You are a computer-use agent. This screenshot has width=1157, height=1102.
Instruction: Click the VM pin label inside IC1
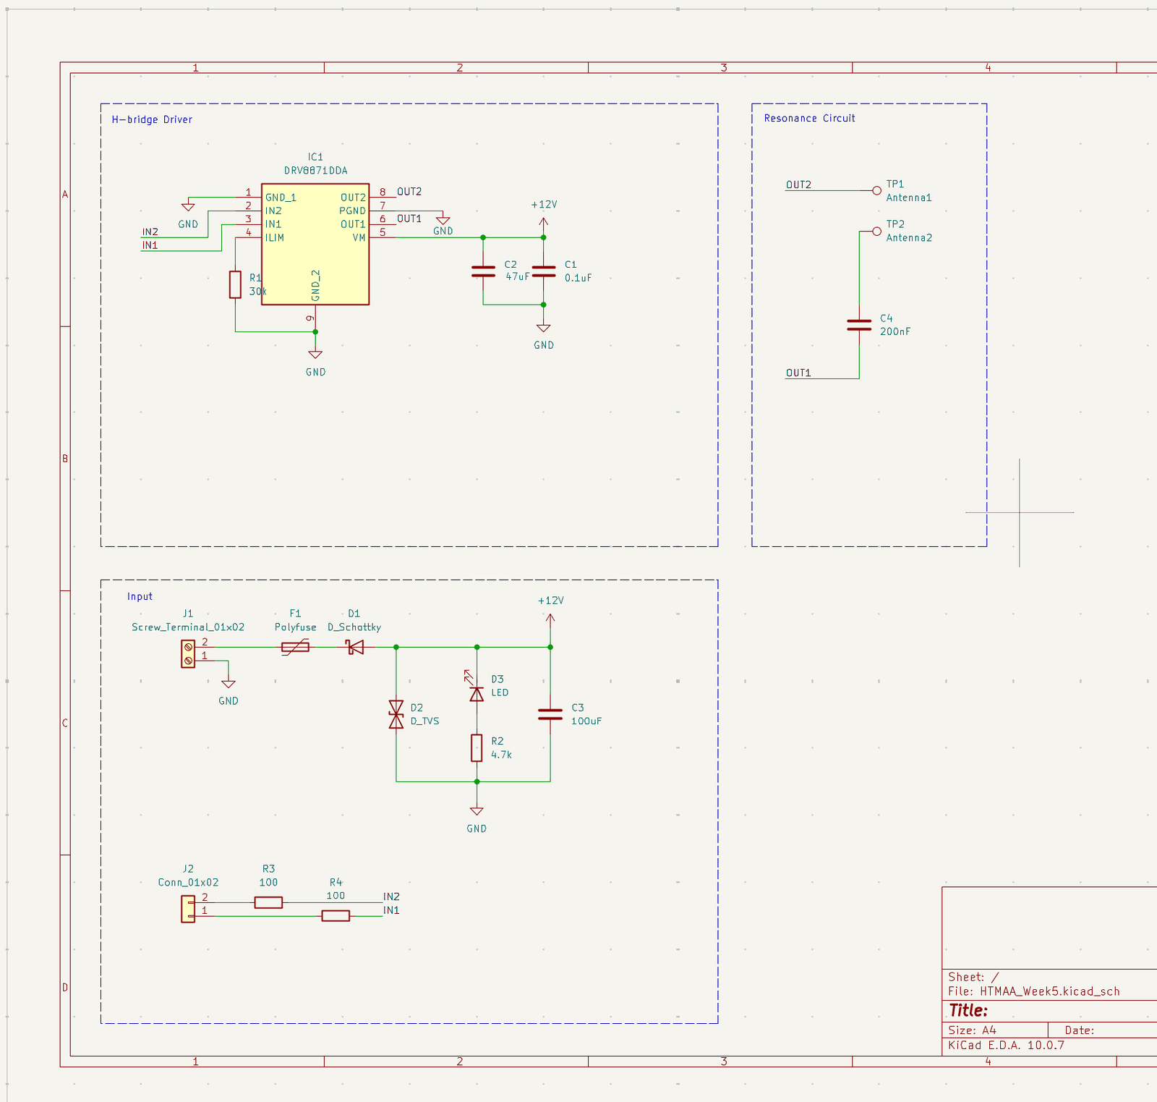pos(359,237)
